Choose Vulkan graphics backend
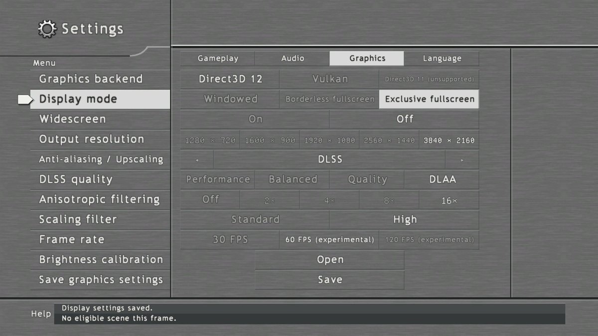This screenshot has width=598, height=336. point(330,79)
